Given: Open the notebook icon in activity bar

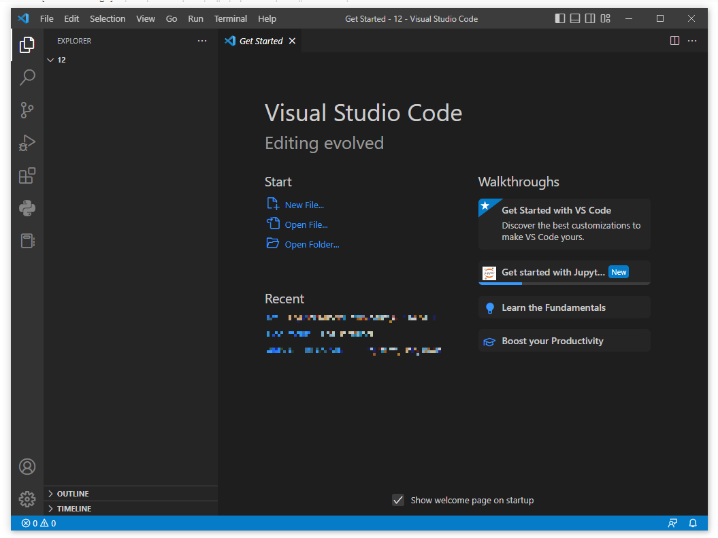Looking at the screenshot, I should click(27, 241).
